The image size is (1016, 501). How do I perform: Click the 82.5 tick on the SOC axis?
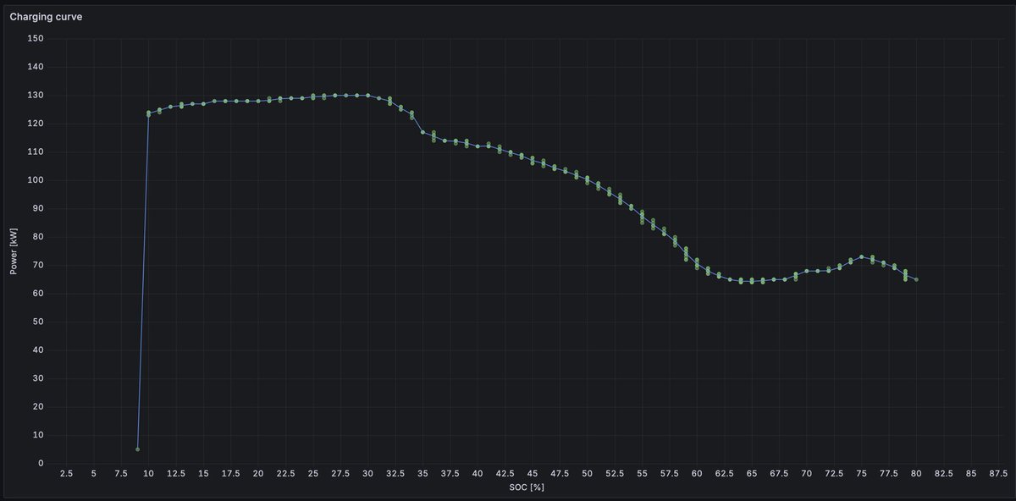click(943, 473)
